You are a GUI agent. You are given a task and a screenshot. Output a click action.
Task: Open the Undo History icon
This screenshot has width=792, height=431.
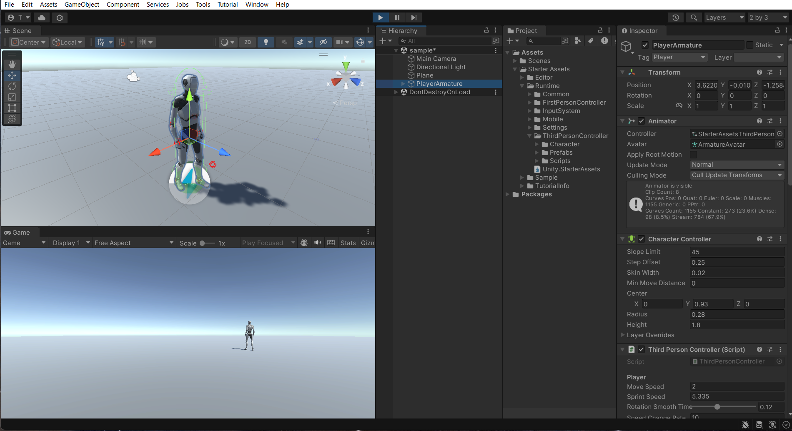pos(675,18)
